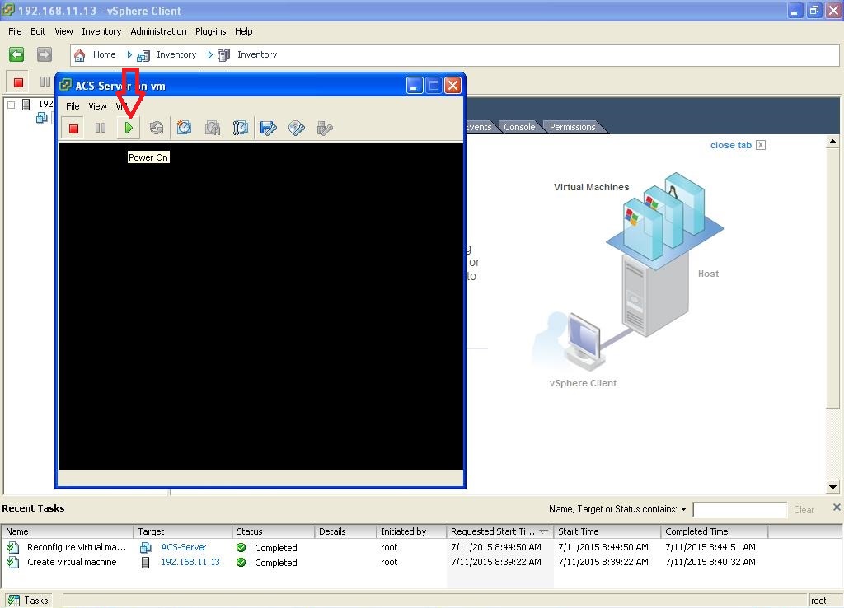Viewport: 844px width, 608px height.
Task: Click the ACS-Server target link in tasks
Action: 183,547
